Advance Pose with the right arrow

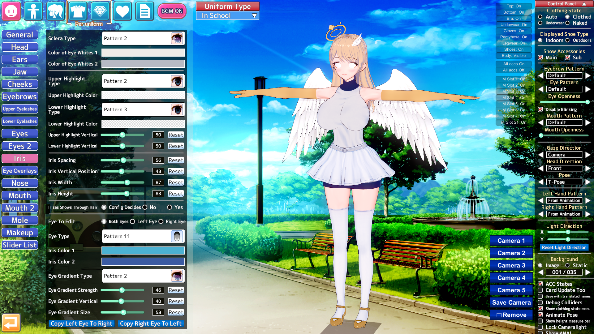coord(588,182)
